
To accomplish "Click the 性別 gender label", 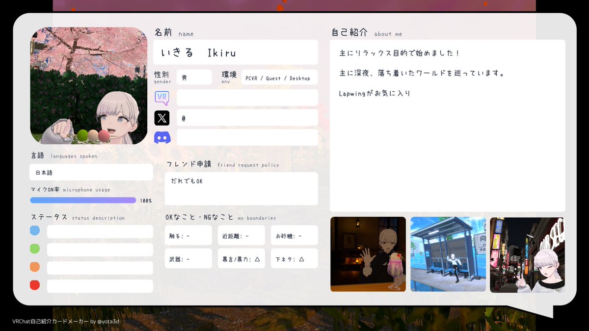I will (x=162, y=77).
